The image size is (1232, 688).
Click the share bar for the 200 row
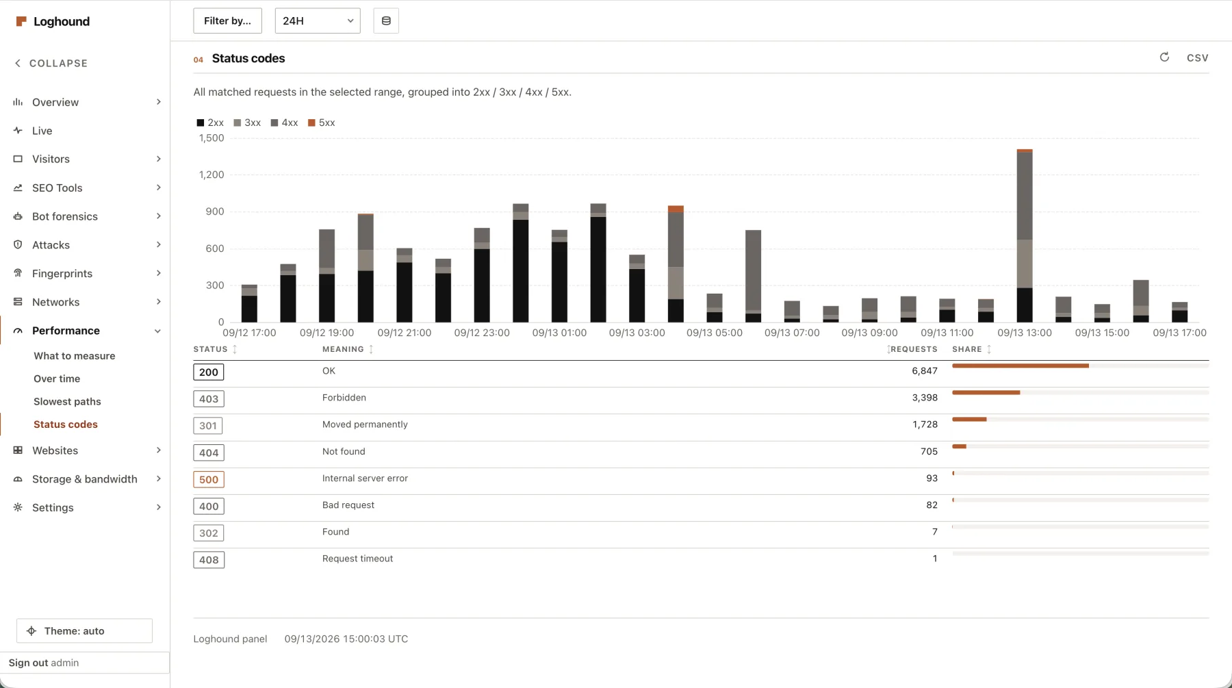click(1080, 366)
